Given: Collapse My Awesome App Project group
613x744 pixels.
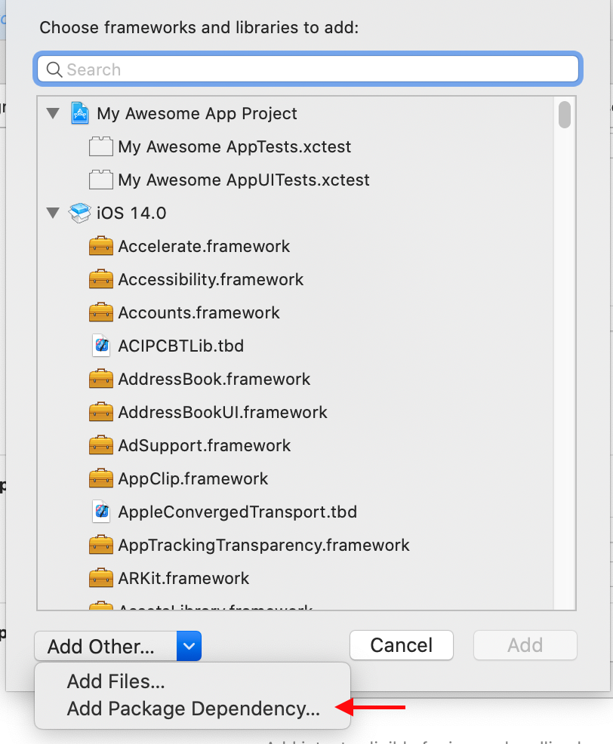Looking at the screenshot, I should [53, 113].
